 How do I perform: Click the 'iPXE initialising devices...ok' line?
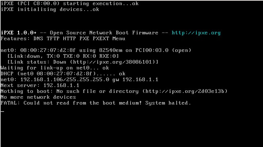(x=50, y=10)
